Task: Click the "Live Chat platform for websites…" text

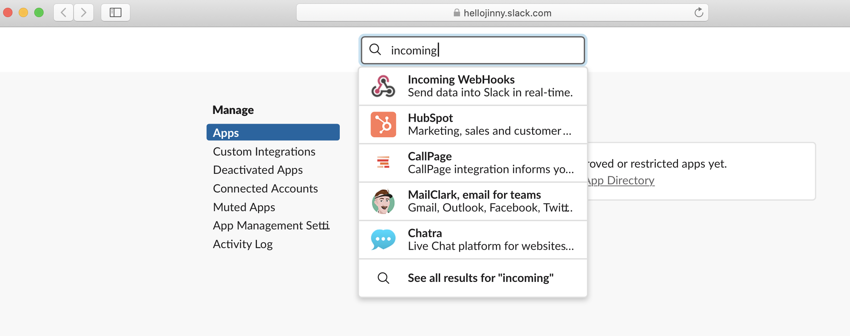Action: [491, 246]
